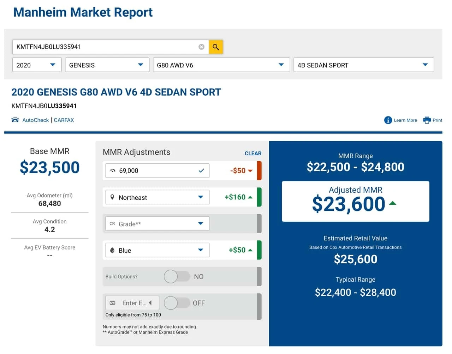Screen dimensions: 452x354
Task: Open the Grade** condition dropdown
Action: pyautogui.click(x=157, y=224)
